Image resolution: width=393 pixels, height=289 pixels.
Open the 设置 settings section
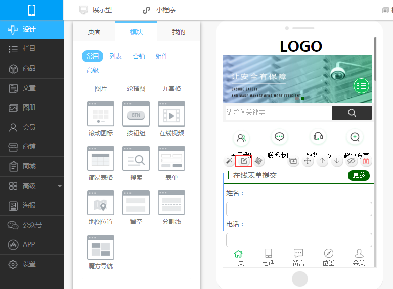(32, 264)
